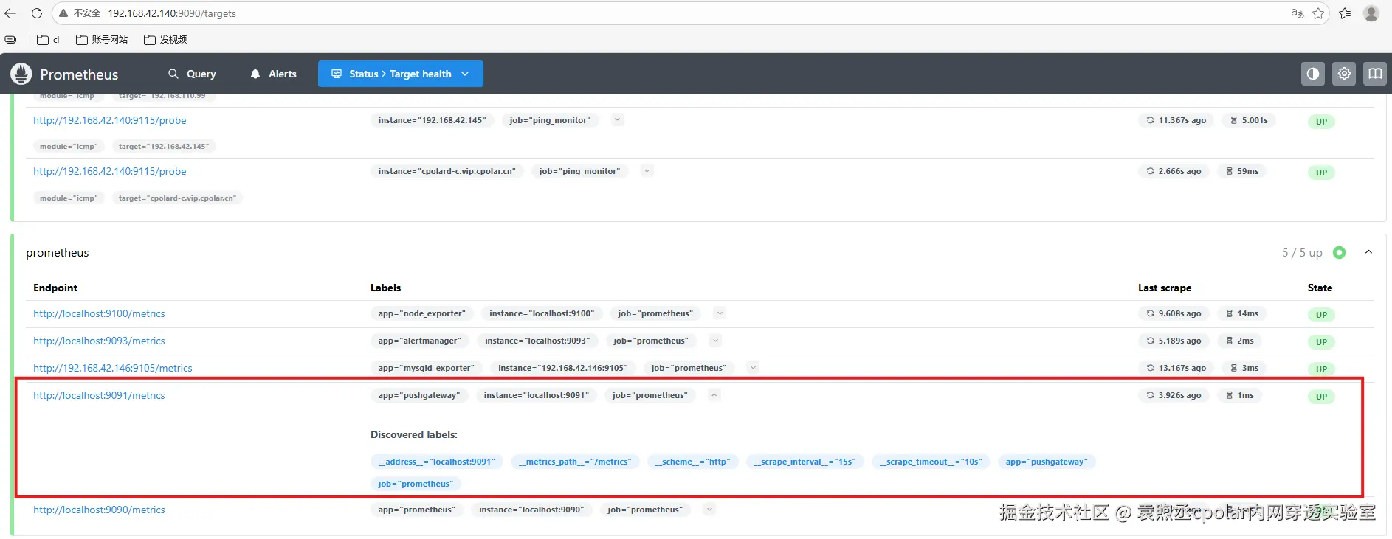This screenshot has height=539, width=1392.
Task: Expand labels for cpolard-c.vip.cpolar.cn row
Action: (647, 170)
